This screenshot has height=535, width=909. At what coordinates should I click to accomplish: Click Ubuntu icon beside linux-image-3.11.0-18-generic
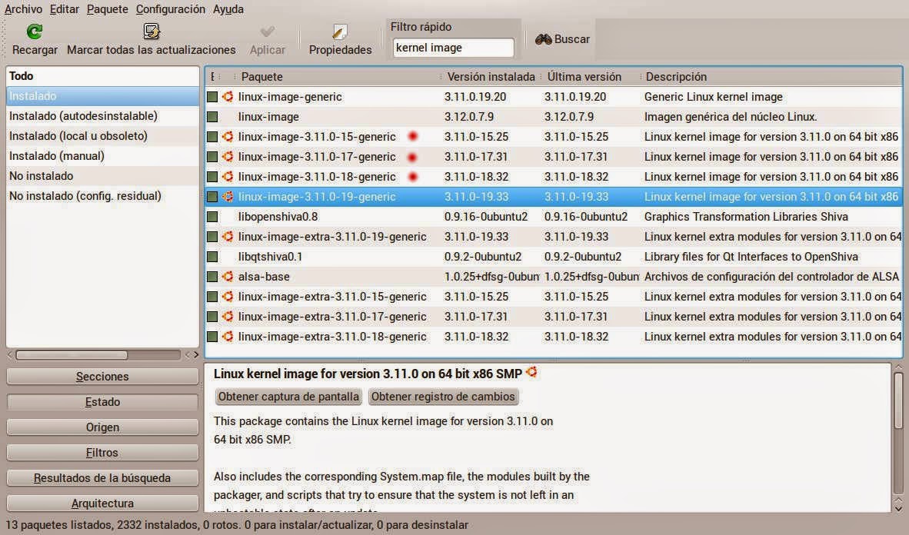(228, 176)
